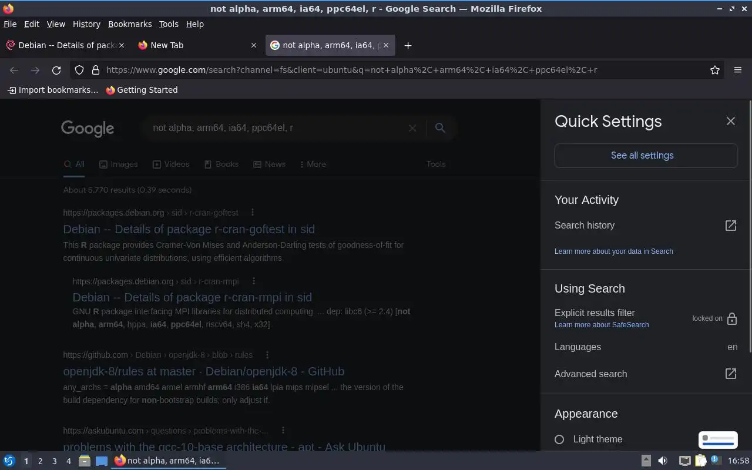The width and height of the screenshot is (752, 470).
Task: Open Advanced search external link icon
Action: [730, 374]
